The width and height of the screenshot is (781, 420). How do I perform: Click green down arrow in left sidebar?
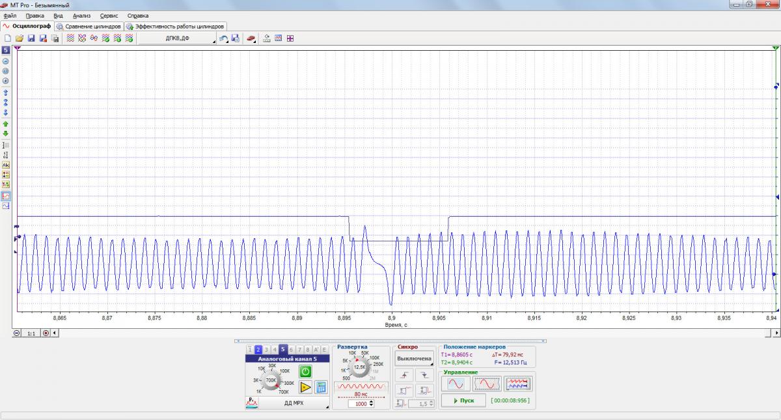coord(6,133)
